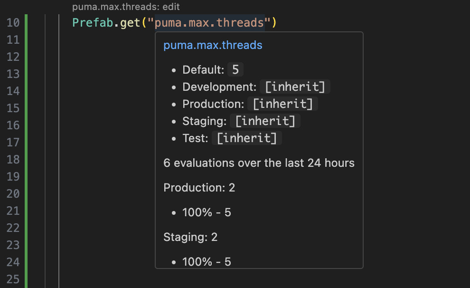Image resolution: width=470 pixels, height=288 pixels.
Task: Click line number 25 in the gutter
Action: pyautogui.click(x=14, y=279)
